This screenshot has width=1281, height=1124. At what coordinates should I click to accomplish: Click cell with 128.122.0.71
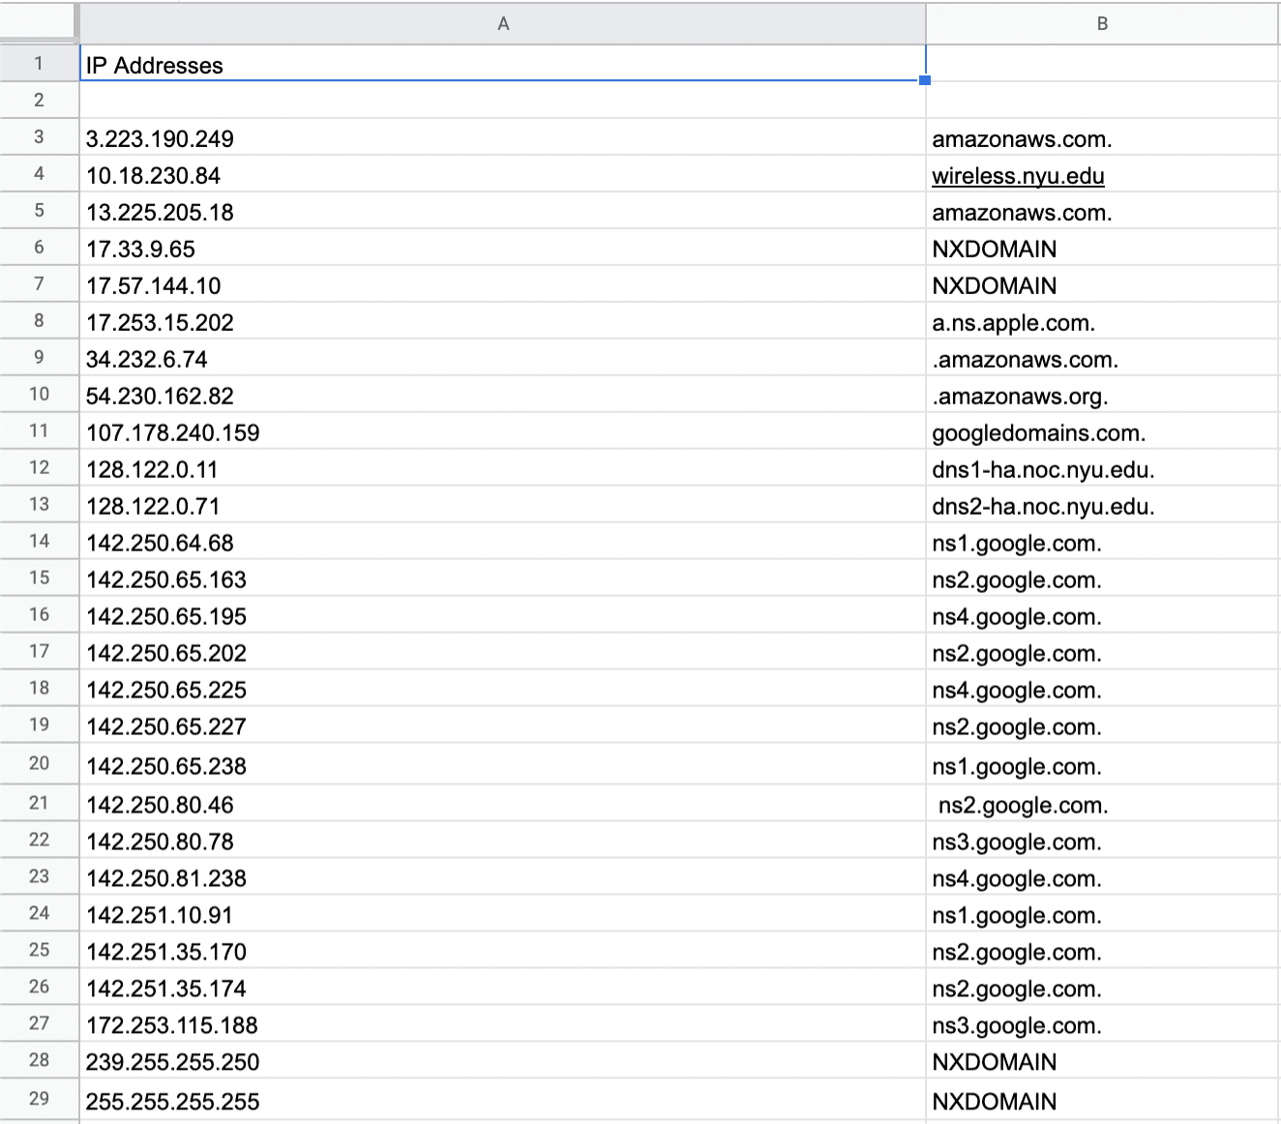point(502,506)
